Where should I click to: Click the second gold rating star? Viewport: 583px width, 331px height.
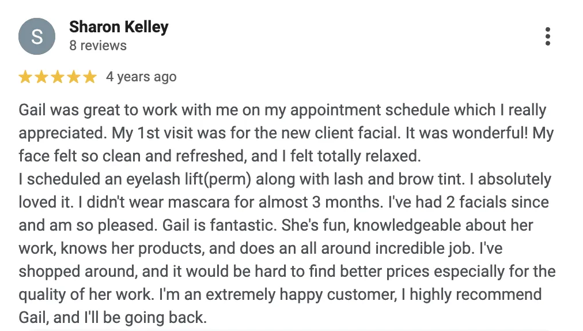click(x=41, y=77)
